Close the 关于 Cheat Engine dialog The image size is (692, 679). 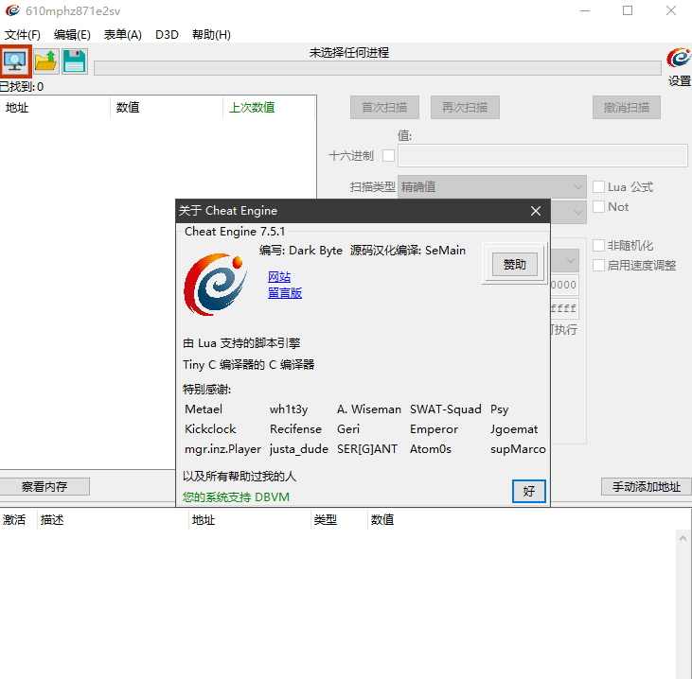point(536,211)
